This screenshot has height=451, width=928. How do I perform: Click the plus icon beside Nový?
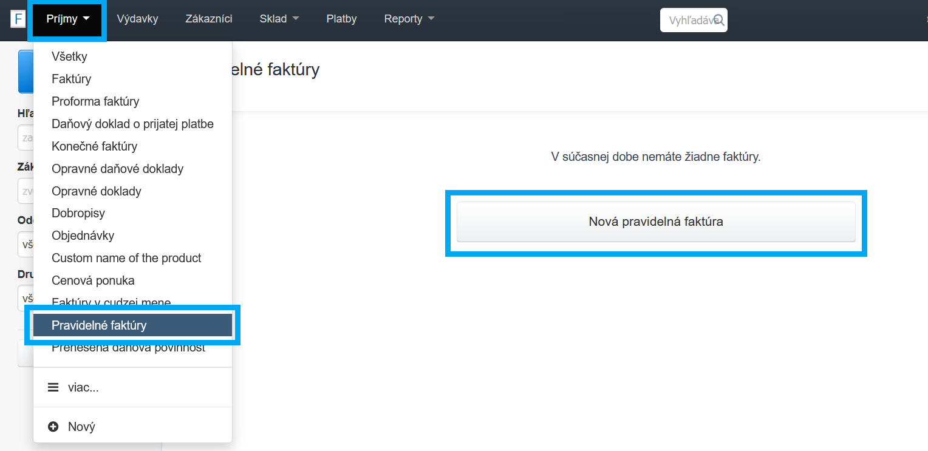click(x=53, y=427)
